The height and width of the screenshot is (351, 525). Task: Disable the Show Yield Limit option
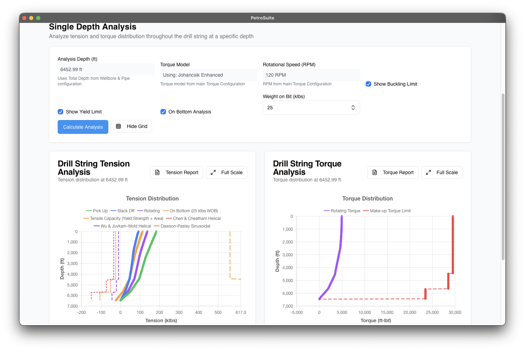tap(60, 112)
